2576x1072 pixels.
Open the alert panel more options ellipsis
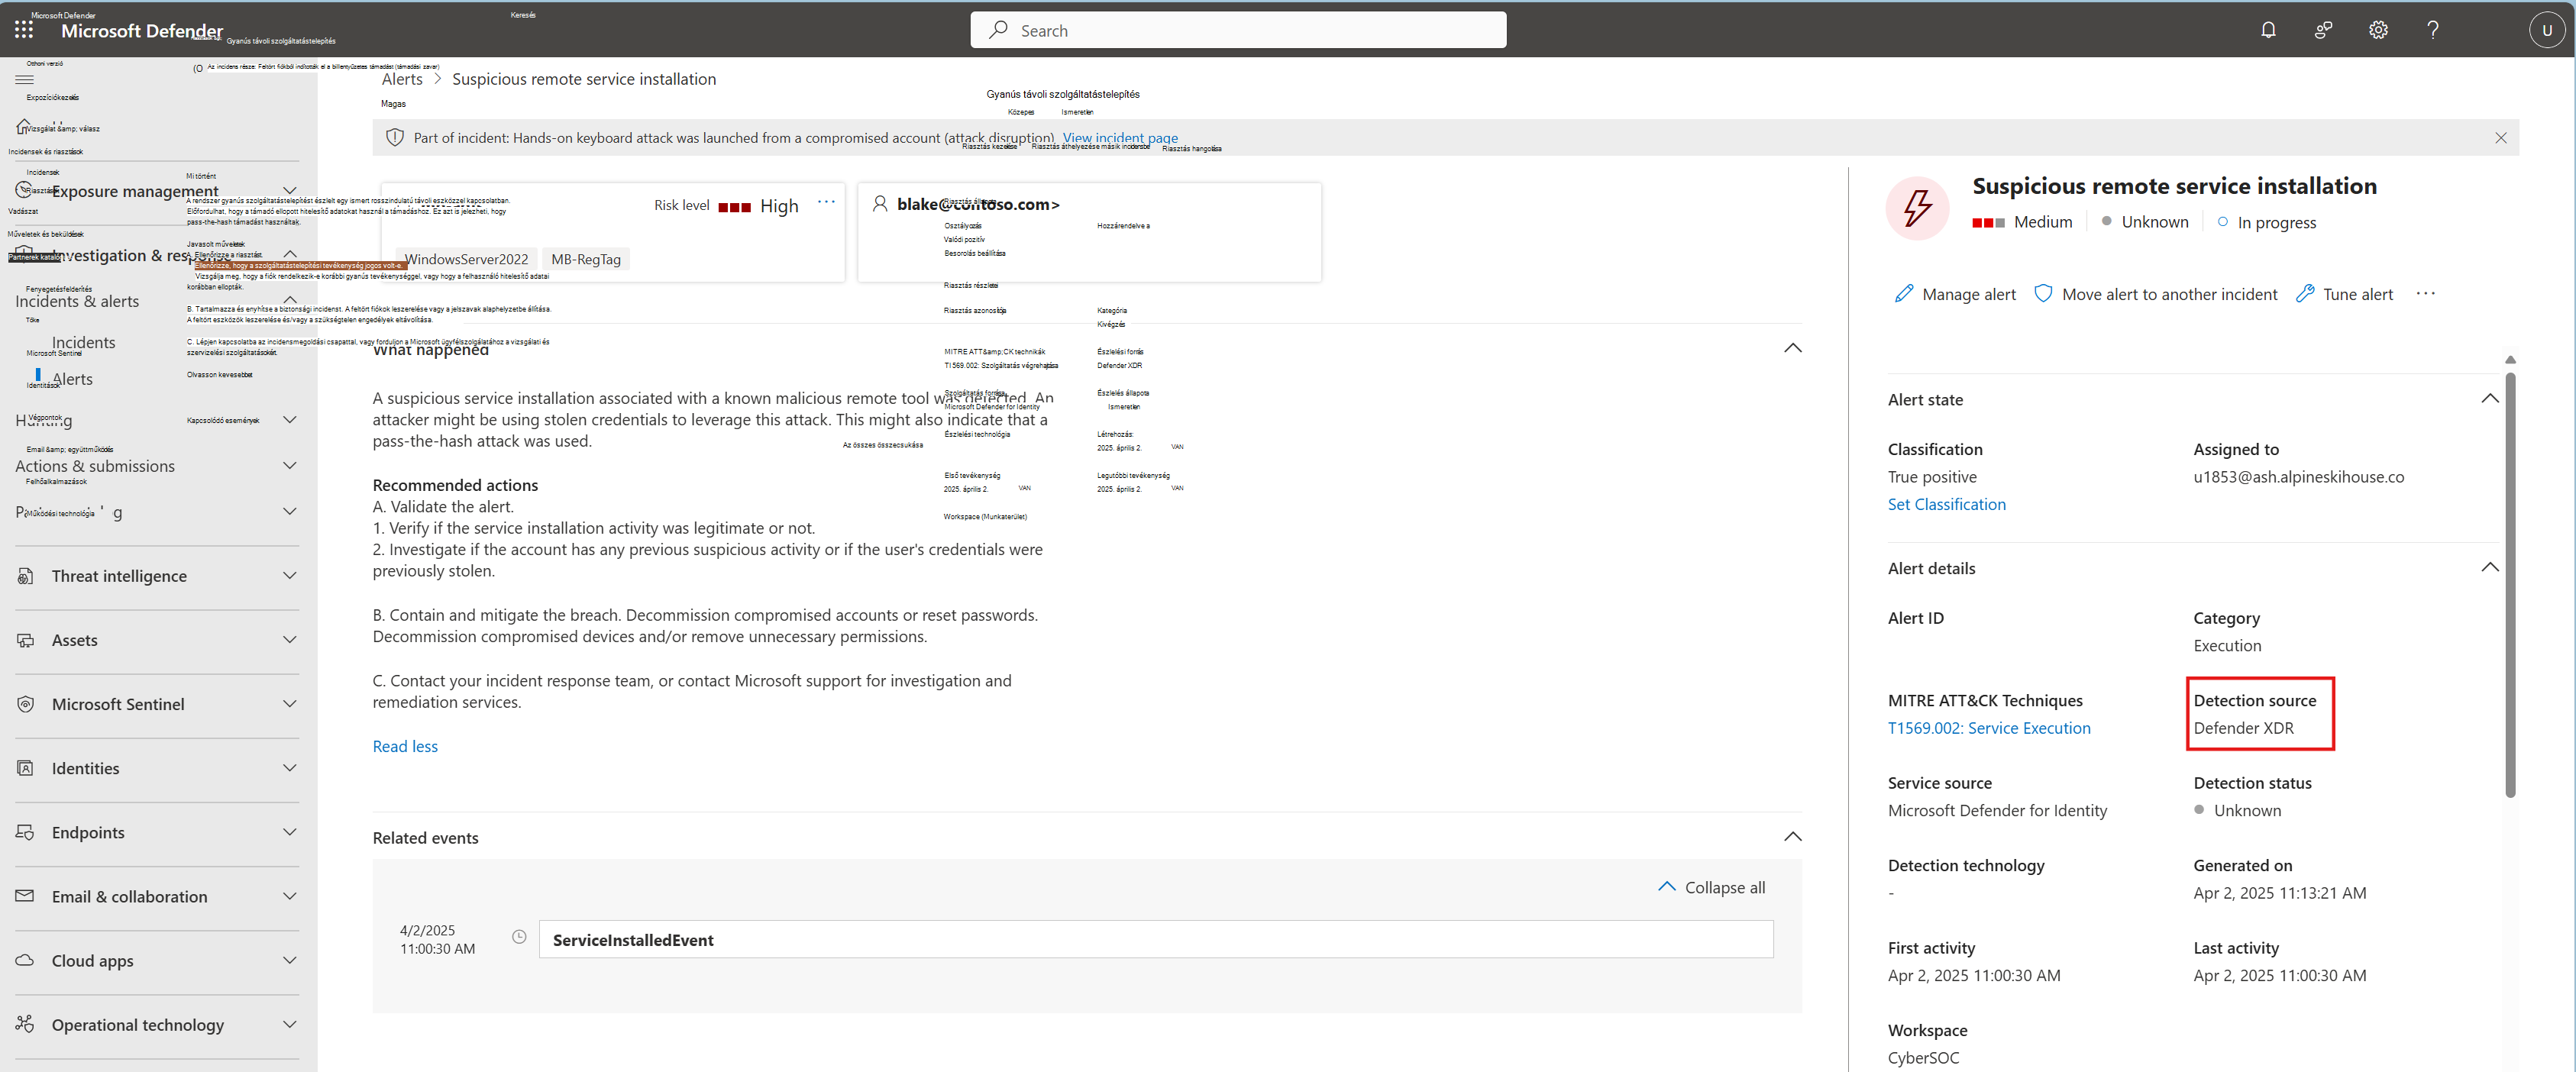pos(2425,294)
